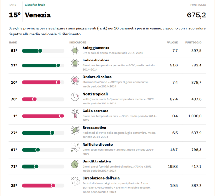Click the final score 675,2

coord(196,15)
